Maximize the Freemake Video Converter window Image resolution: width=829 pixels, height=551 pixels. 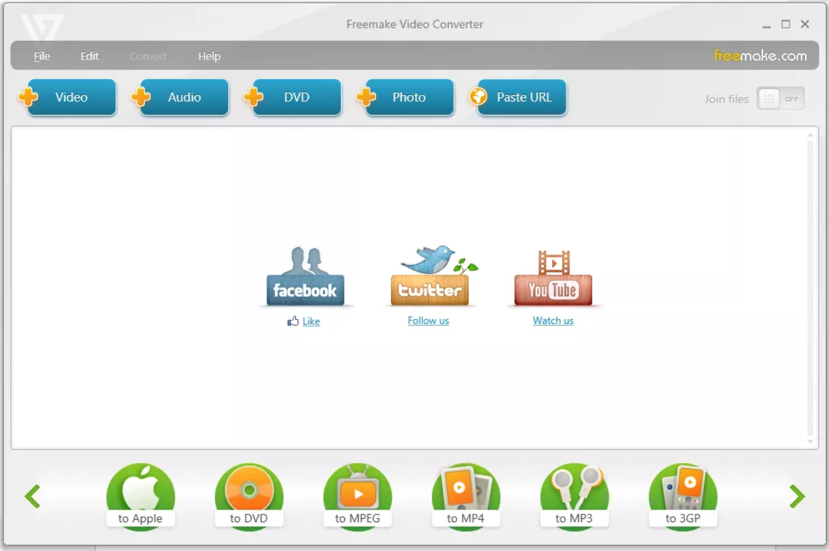click(786, 24)
